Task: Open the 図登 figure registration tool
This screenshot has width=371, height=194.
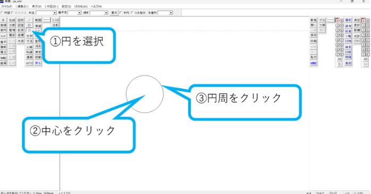Action: (21, 25)
